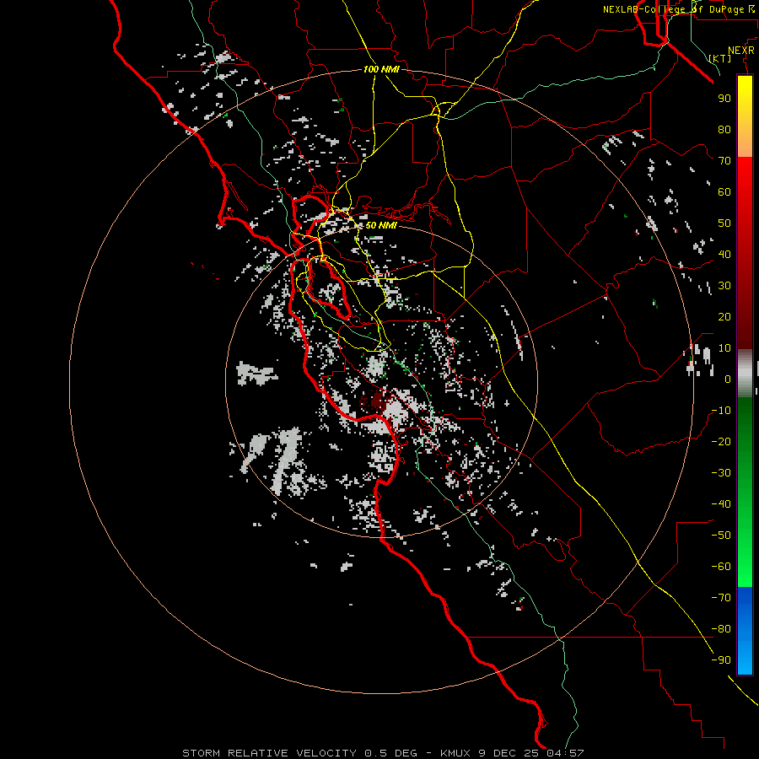The image size is (759, 759).
Task: Select the -40 value on the velocity scale
Action: point(721,504)
